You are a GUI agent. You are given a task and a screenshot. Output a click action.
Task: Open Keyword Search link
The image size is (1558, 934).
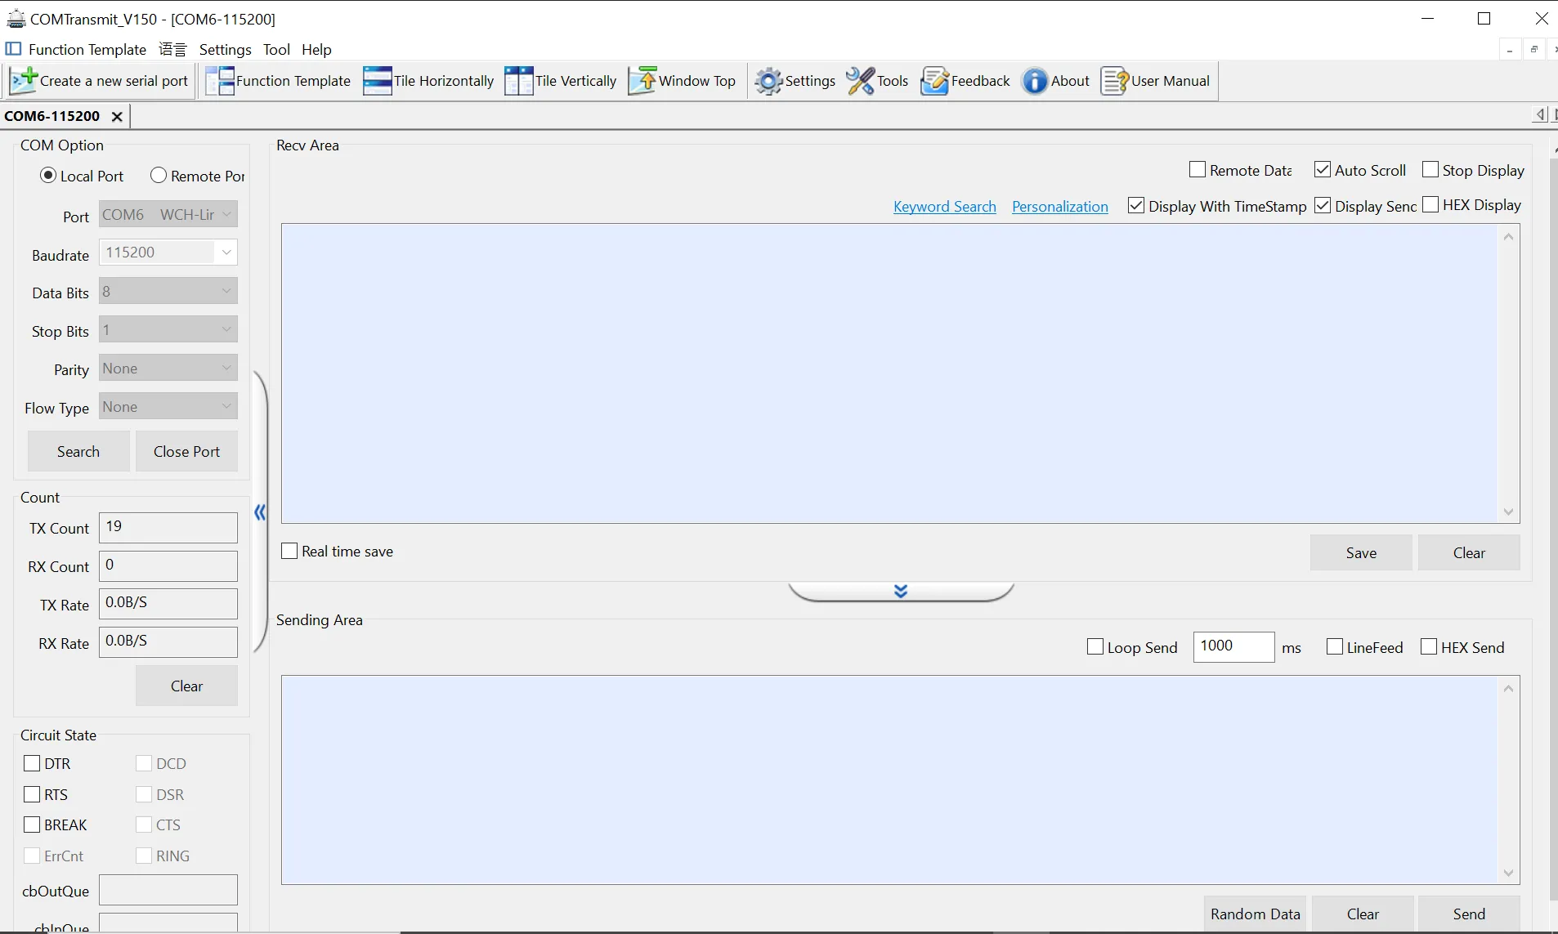pos(944,206)
